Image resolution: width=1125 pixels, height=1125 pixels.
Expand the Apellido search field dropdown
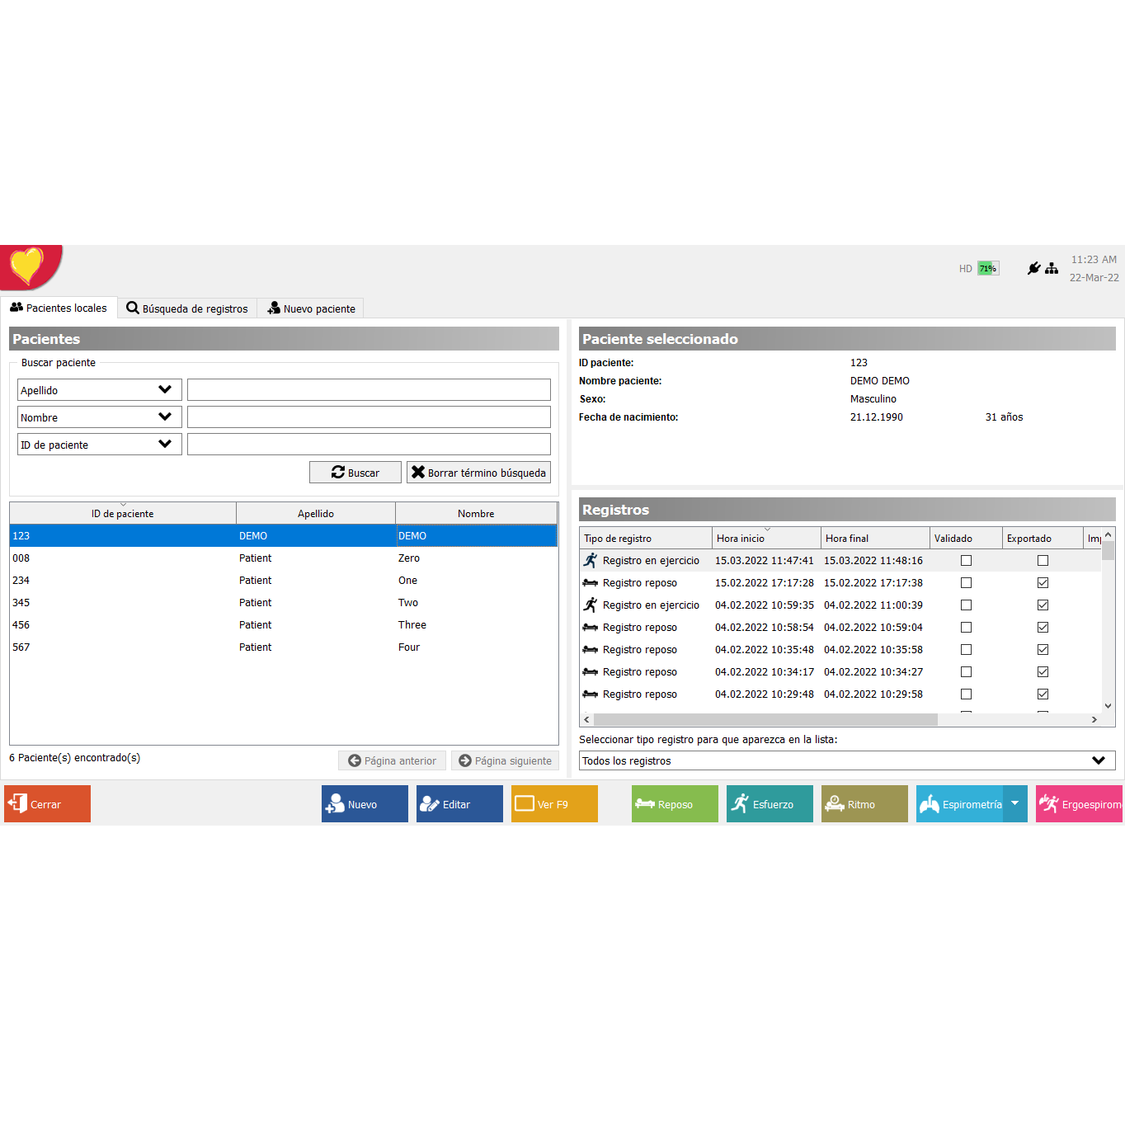pos(165,390)
